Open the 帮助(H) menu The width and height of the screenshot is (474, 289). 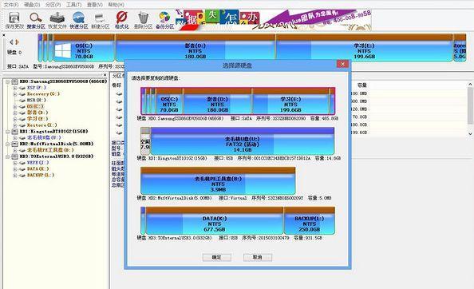tap(116, 5)
